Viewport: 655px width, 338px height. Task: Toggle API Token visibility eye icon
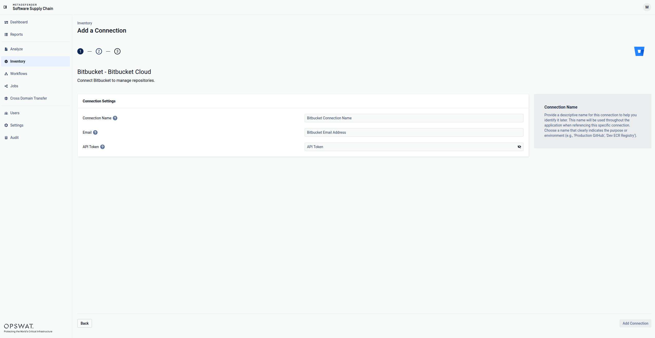pyautogui.click(x=519, y=147)
